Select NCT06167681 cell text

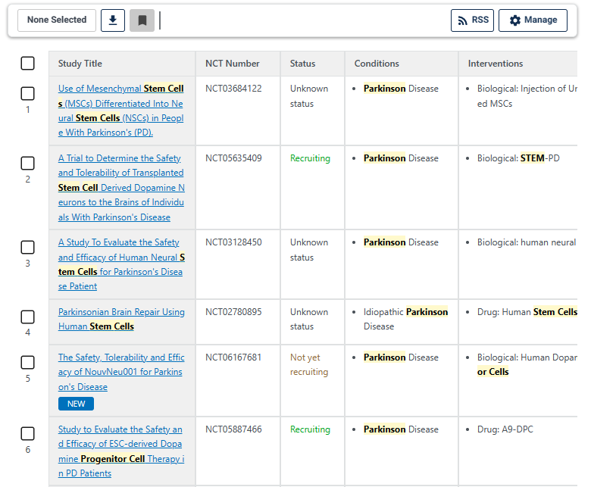[233, 357]
